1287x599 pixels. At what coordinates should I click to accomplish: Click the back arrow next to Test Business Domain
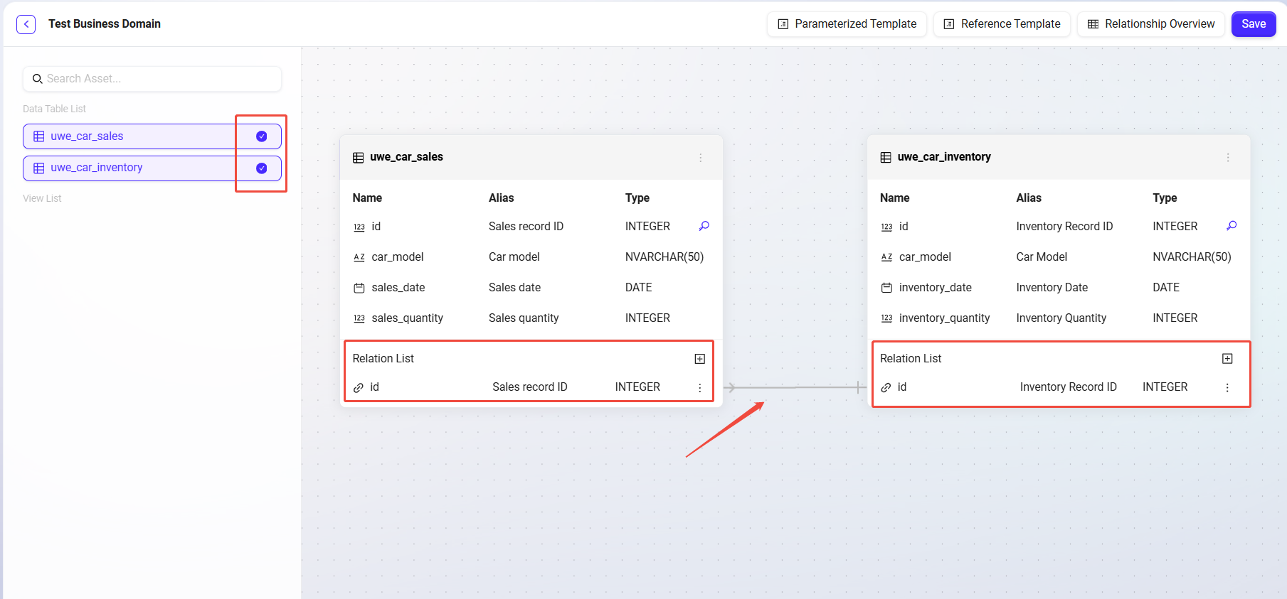(26, 24)
